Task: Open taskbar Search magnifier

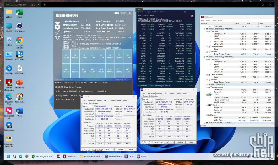Action: (14, 156)
